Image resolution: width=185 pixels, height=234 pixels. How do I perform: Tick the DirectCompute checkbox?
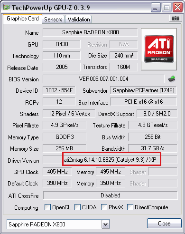click(130, 207)
